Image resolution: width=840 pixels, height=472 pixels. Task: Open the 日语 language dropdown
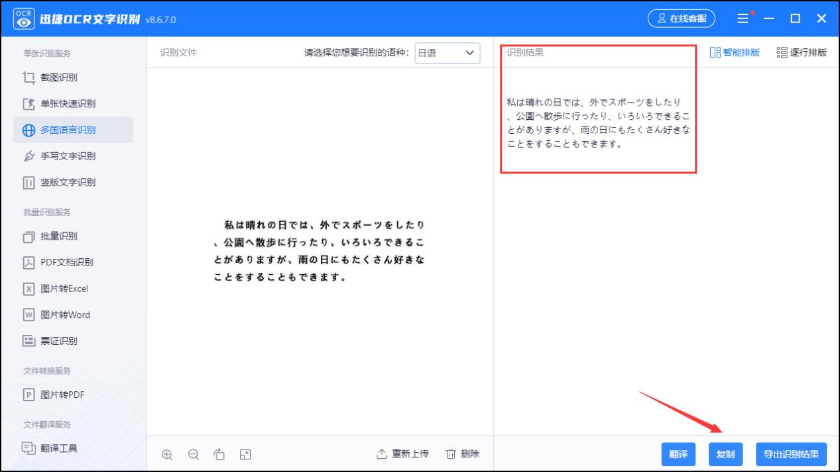448,53
